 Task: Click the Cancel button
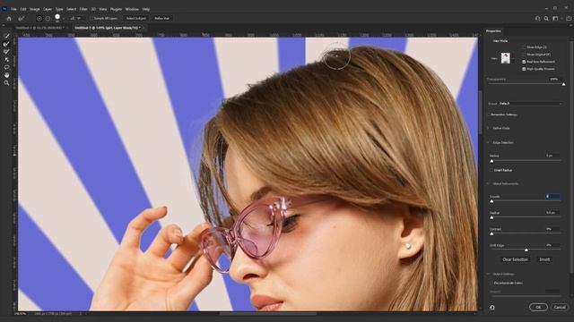pos(560,308)
